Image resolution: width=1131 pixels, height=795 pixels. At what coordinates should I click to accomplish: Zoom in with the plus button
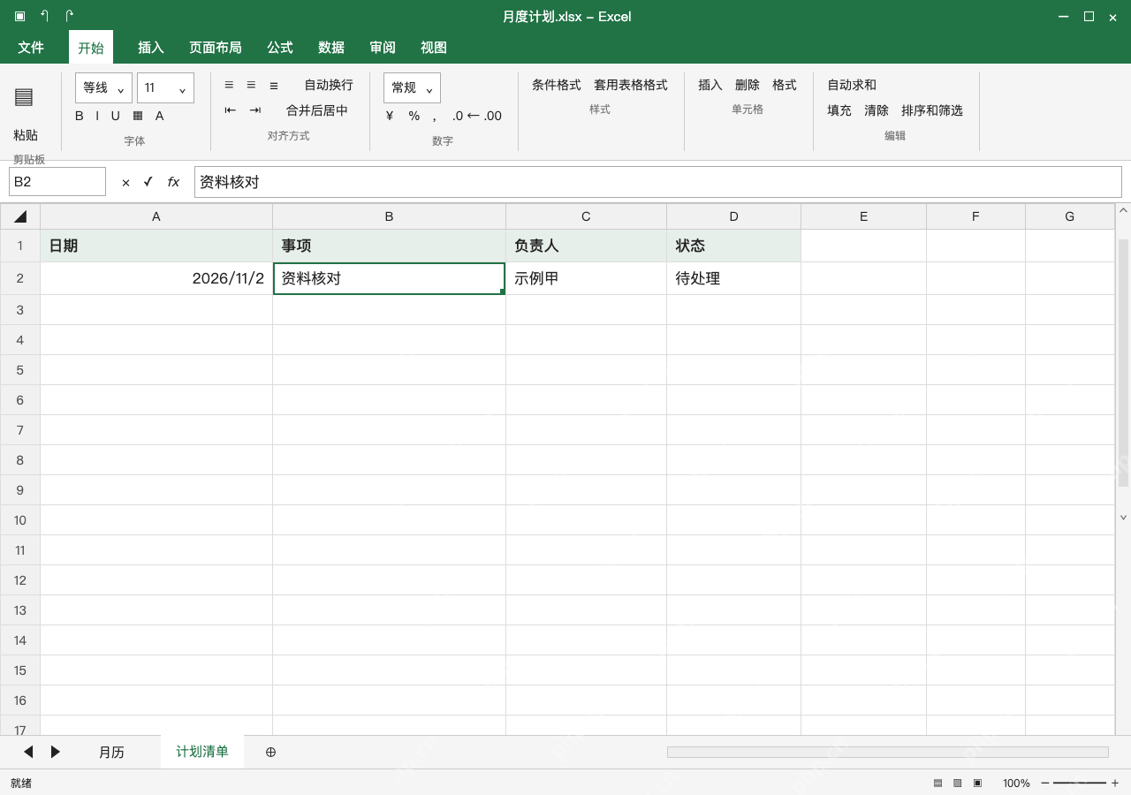point(1115,783)
